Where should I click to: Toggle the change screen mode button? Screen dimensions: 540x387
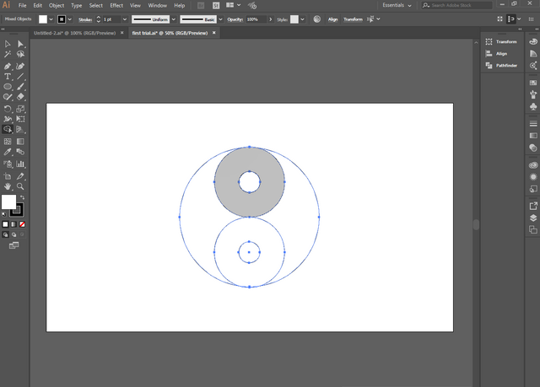(13, 245)
